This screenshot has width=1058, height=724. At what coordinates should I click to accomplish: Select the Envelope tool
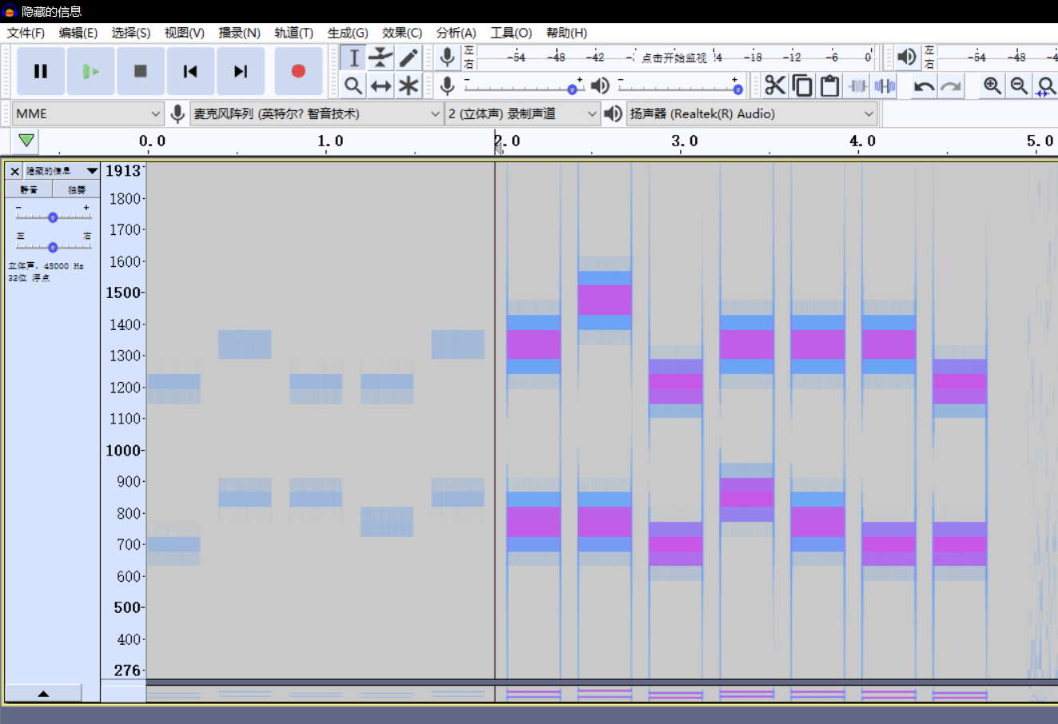[380, 58]
